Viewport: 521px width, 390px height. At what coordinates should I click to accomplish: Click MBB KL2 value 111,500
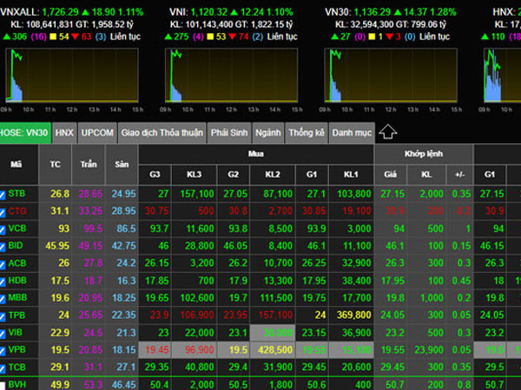[276, 298]
